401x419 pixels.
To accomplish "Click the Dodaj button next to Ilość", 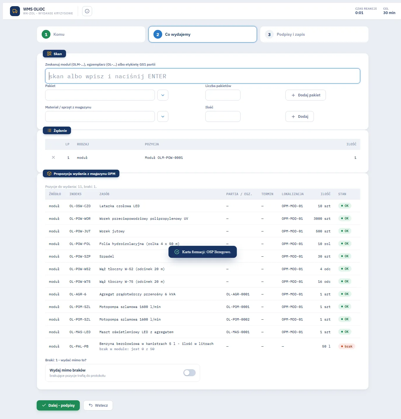I will 300,117.
